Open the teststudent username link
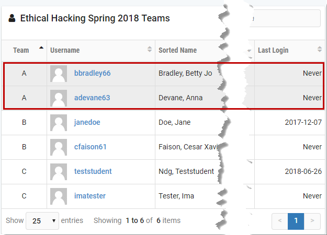 93,172
